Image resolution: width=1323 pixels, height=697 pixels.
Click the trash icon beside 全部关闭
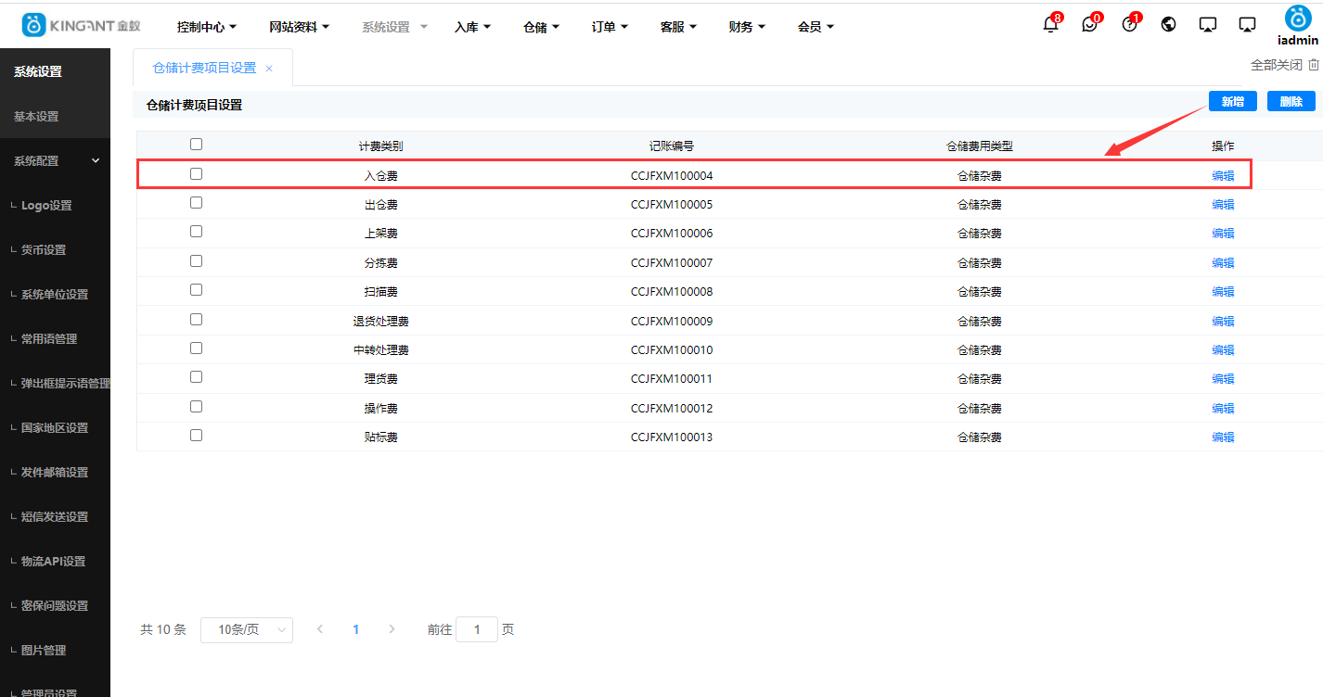1314,65
